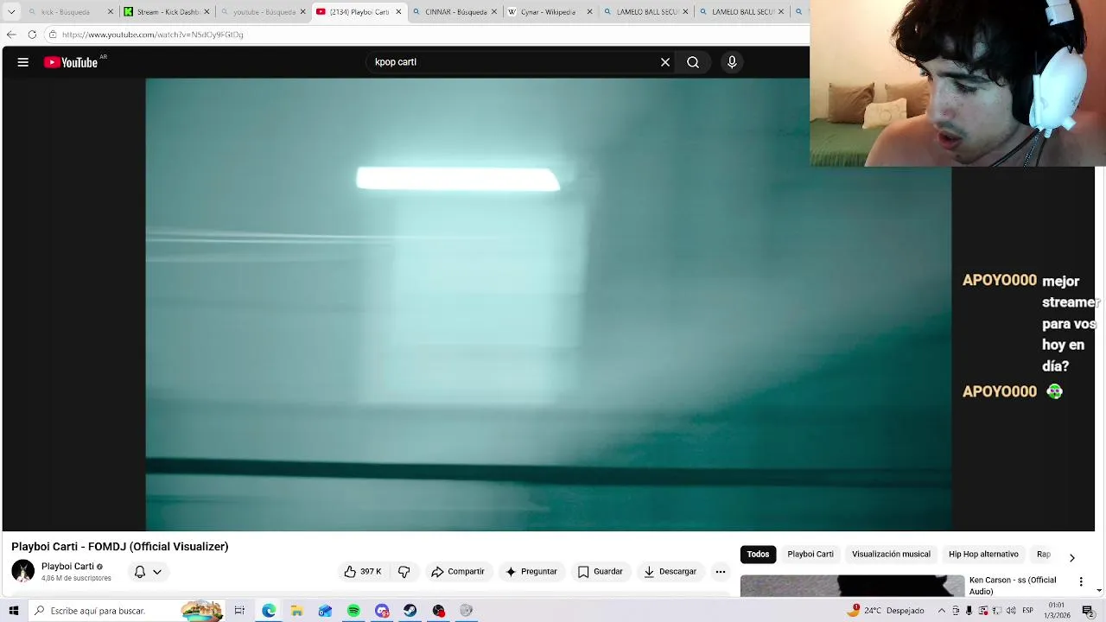Open Task View in the taskbar
The image size is (1106, 622).
[x=239, y=611]
